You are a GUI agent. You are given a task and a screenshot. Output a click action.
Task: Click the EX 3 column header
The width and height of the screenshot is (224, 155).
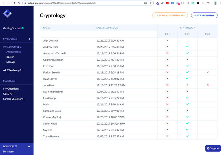coord(207,34)
